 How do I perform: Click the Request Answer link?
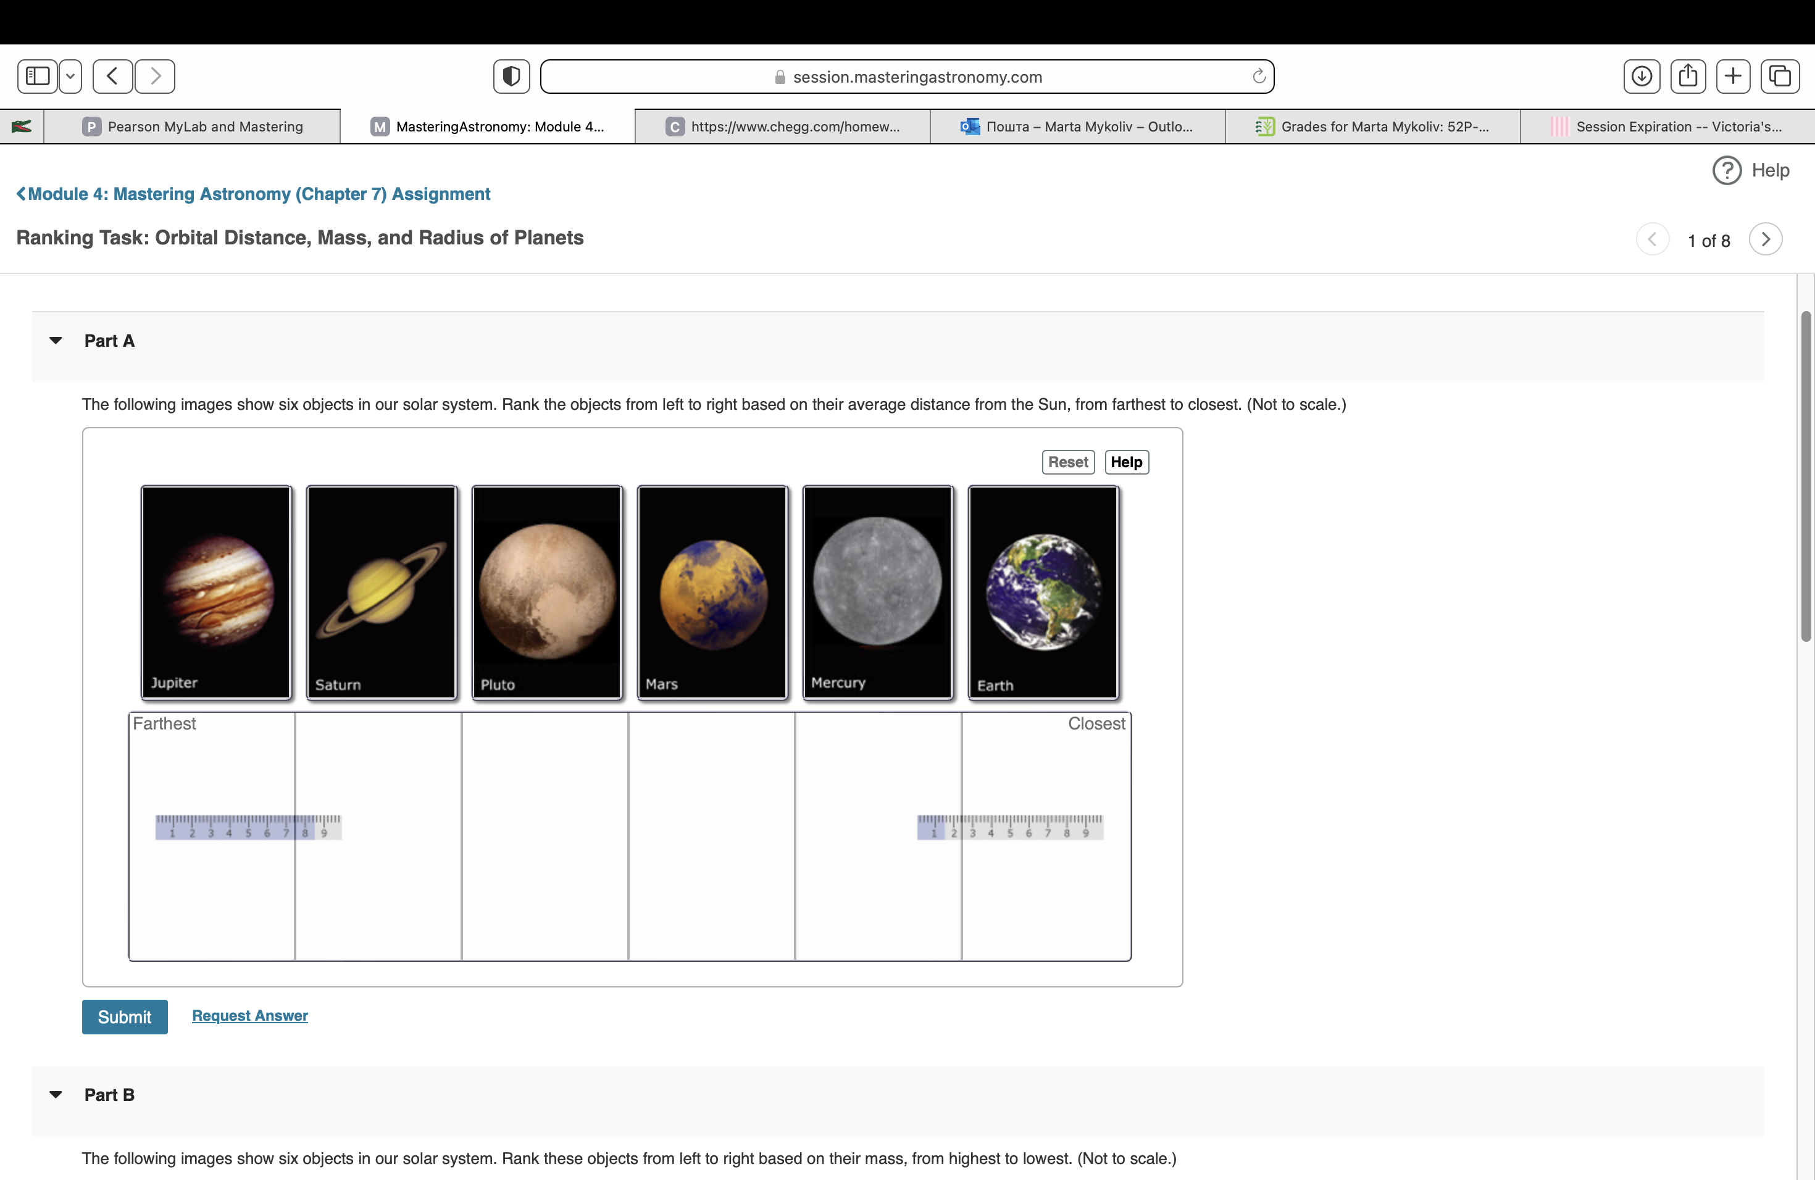click(x=249, y=1015)
